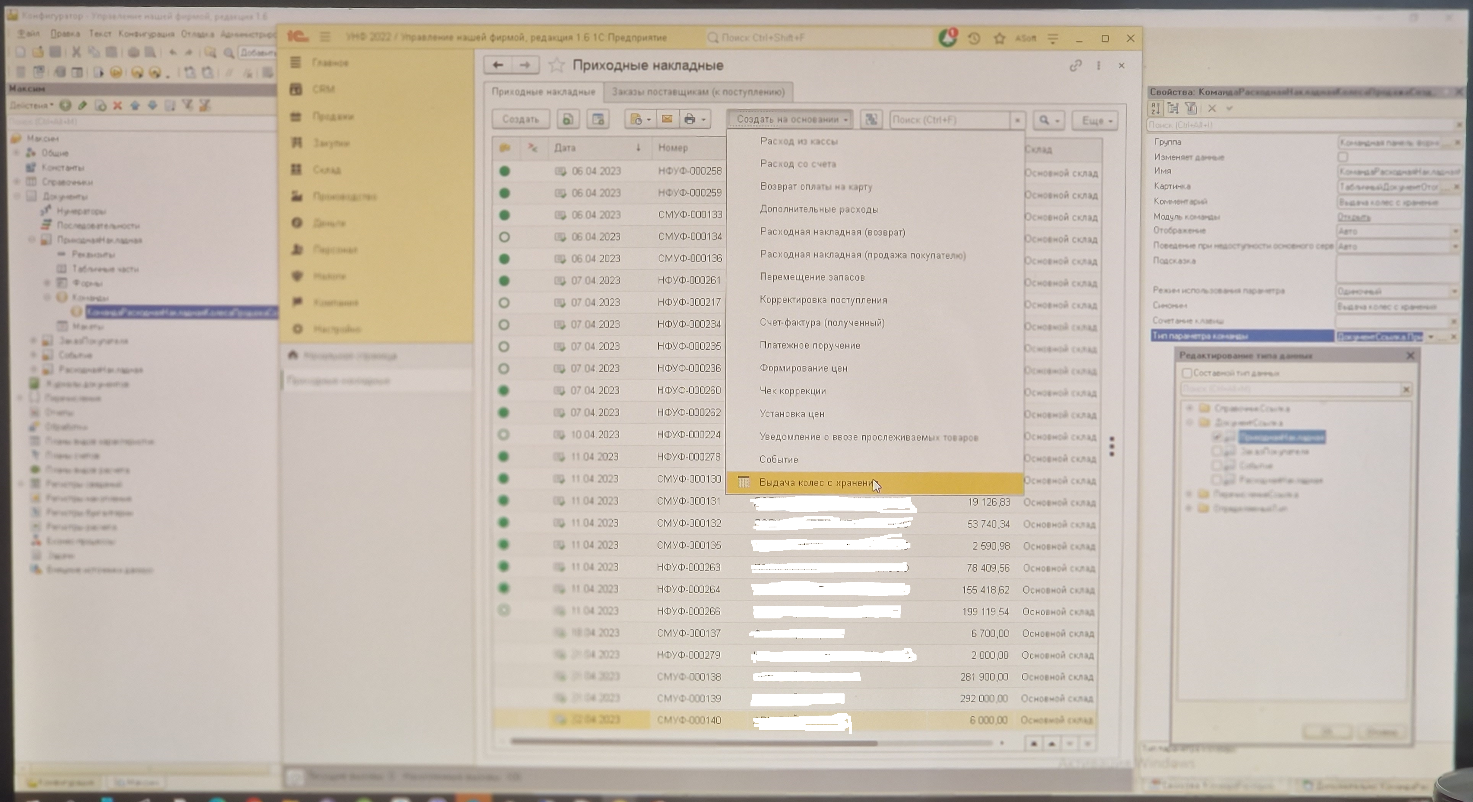This screenshot has height=802, width=1473.
Task: Open CRM section in sidebar
Action: coord(323,89)
